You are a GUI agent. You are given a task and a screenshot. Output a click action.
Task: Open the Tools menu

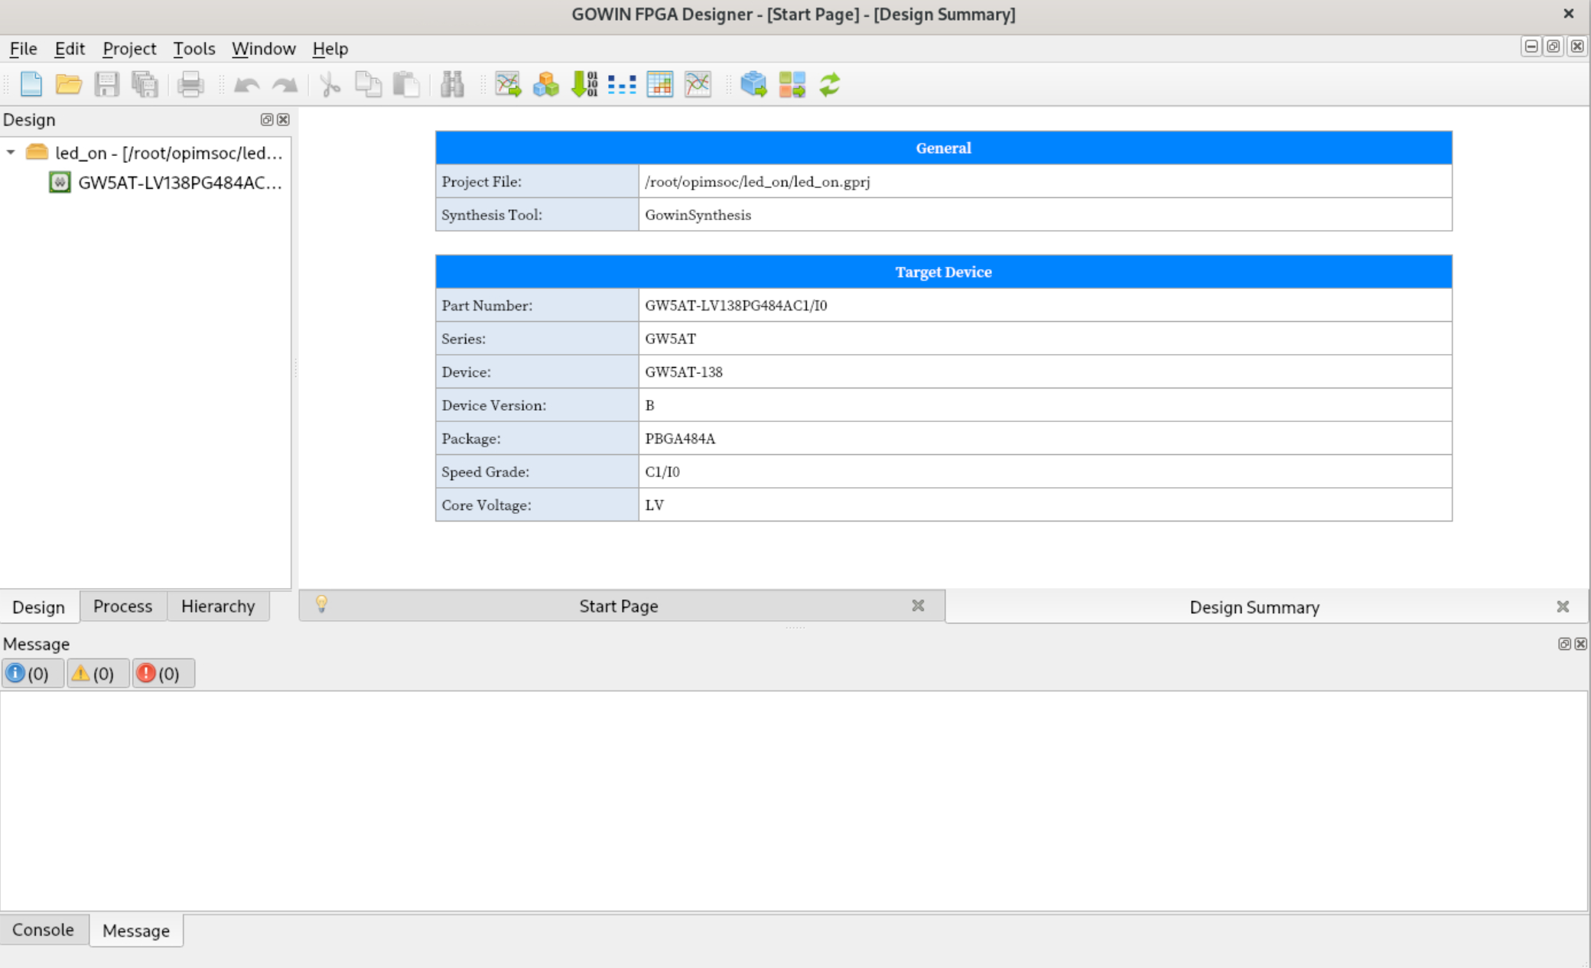[x=194, y=48]
